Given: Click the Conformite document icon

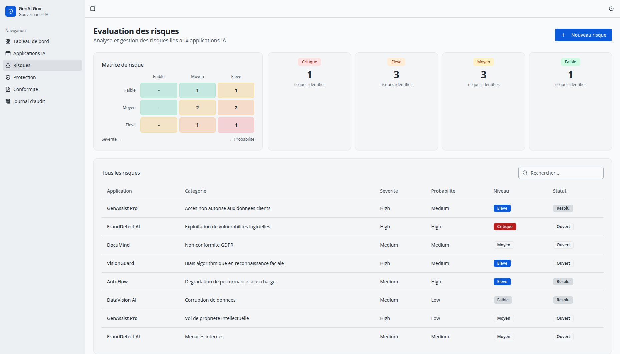Looking at the screenshot, I should point(8,89).
